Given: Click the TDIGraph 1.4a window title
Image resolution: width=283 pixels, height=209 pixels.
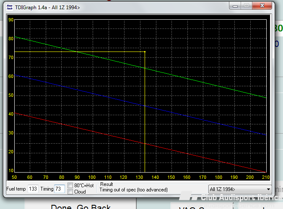Looking at the screenshot, I should pyautogui.click(x=47, y=8).
